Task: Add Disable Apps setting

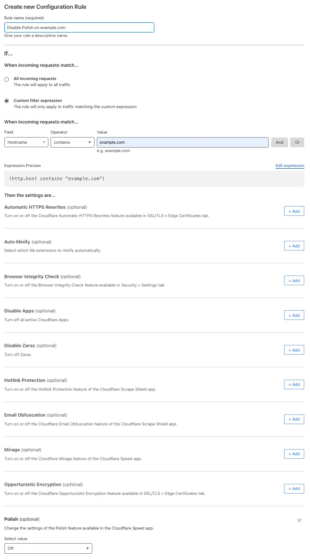Action: point(294,316)
